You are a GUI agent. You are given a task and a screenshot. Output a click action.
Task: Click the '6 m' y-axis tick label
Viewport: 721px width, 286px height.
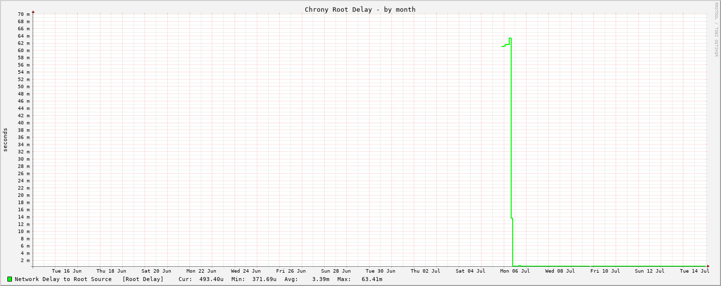(x=25, y=246)
